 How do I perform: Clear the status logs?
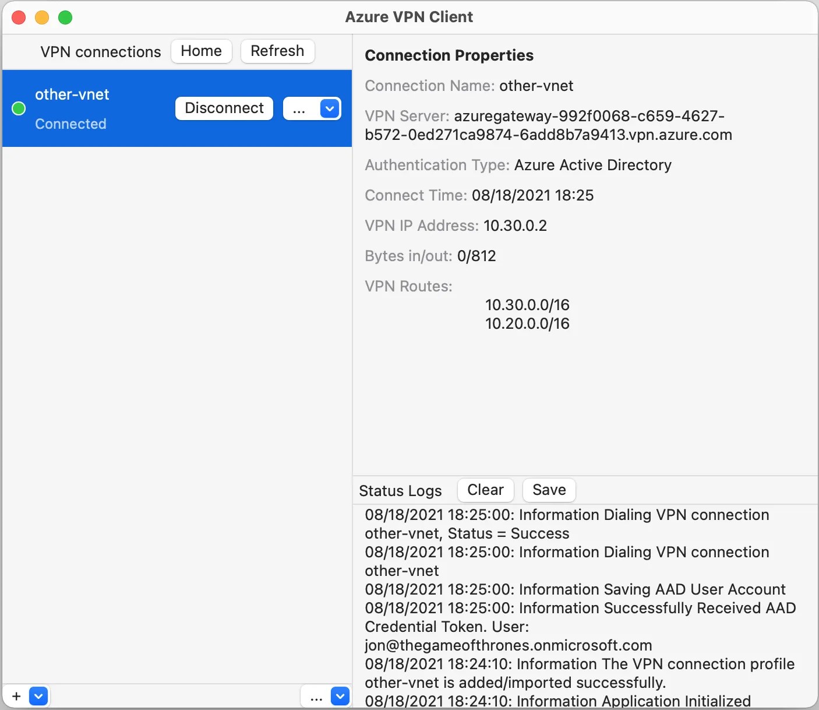(x=486, y=490)
